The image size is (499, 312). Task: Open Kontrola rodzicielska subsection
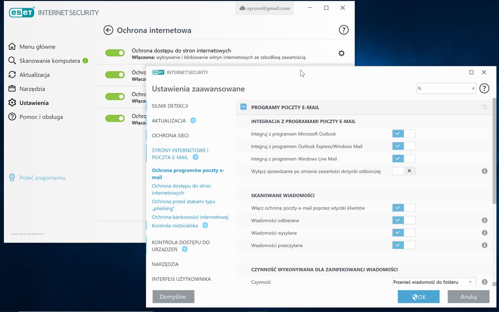click(175, 225)
